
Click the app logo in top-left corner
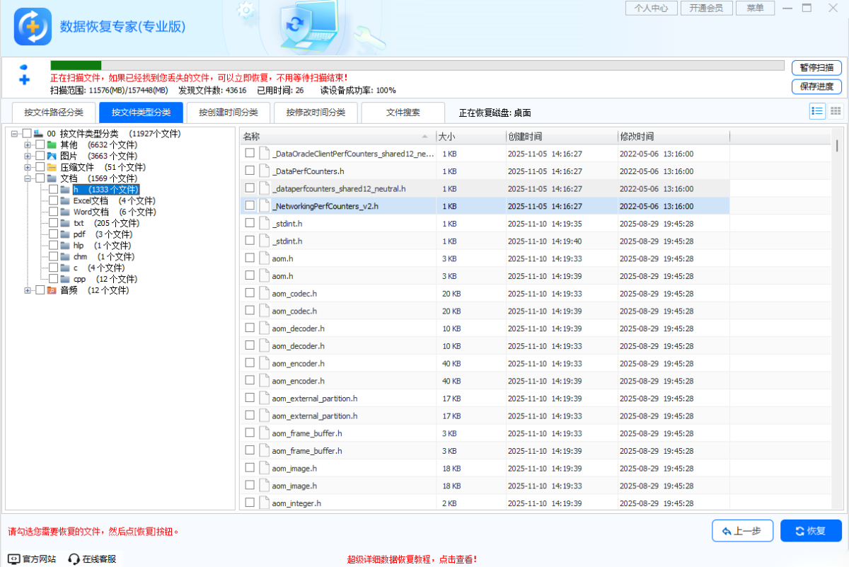tap(33, 25)
